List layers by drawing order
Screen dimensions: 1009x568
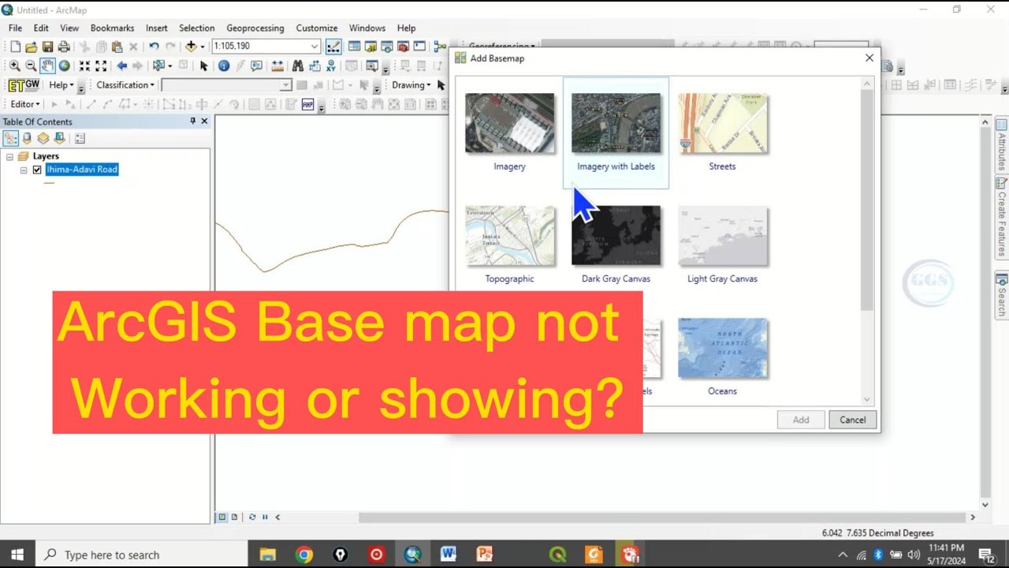click(x=11, y=138)
